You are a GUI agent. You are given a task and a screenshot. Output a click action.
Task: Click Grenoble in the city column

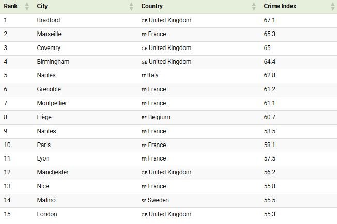point(49,89)
